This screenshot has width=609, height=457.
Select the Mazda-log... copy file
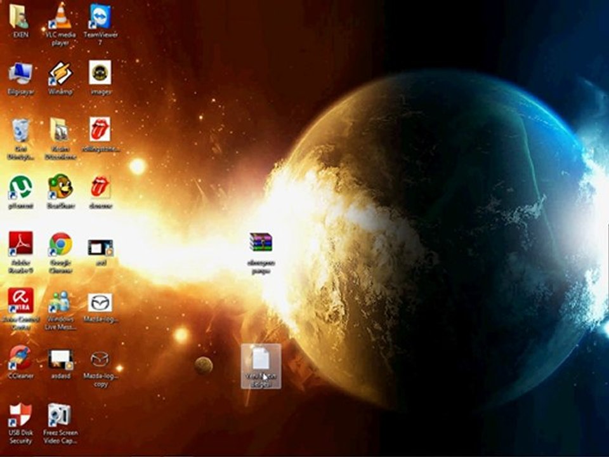[x=100, y=359]
